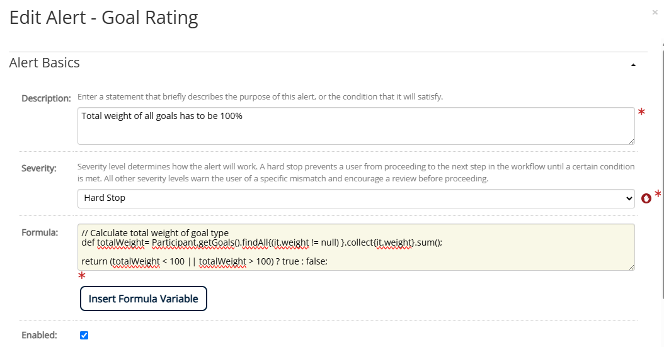Click the chevron of the Severity select
Viewport: 664px width, 347px height.
629,198
